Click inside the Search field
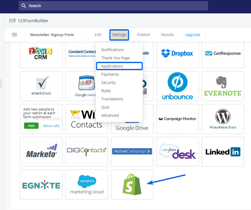The width and height of the screenshot is (251, 210). tap(113, 5)
